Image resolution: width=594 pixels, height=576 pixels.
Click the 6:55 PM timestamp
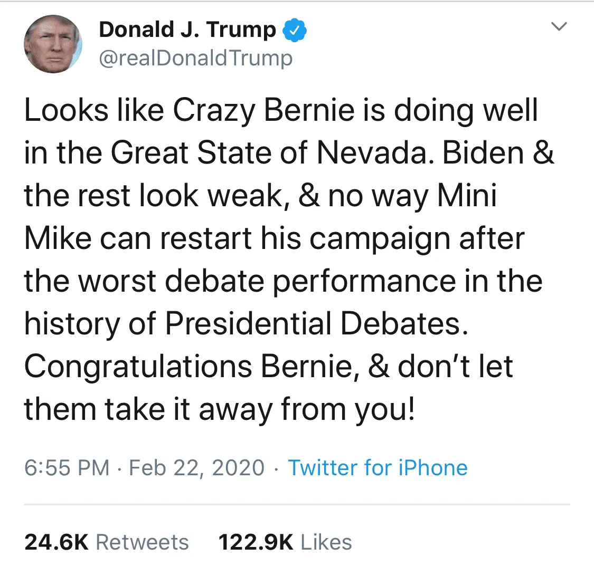click(x=67, y=468)
